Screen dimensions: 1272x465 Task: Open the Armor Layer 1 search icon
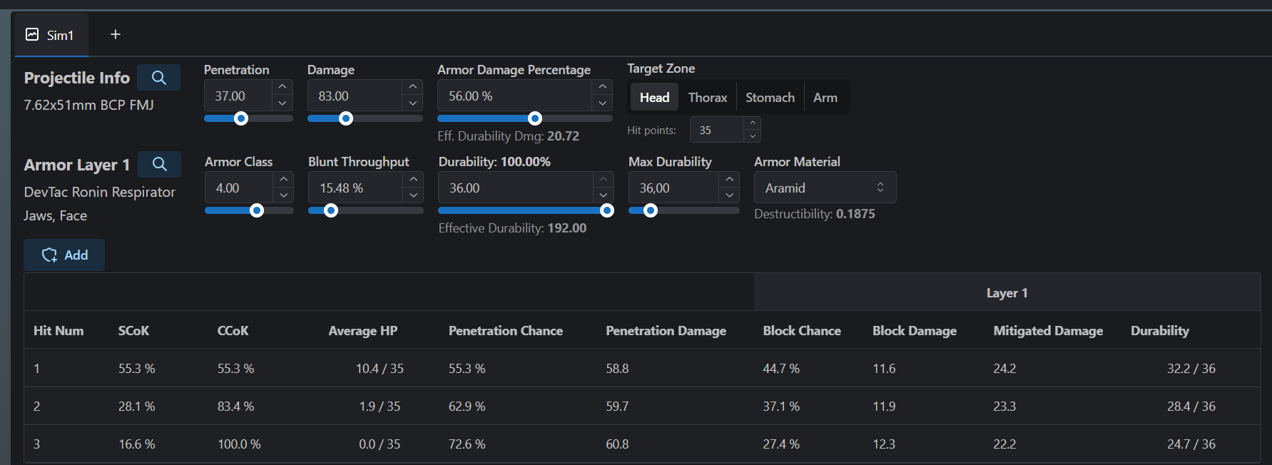pyautogui.click(x=159, y=165)
